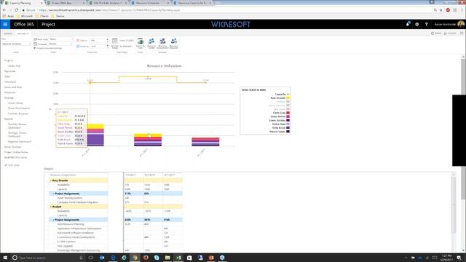
Task: Click the Vipber Apal lavender legend swatch
Action: point(288,124)
